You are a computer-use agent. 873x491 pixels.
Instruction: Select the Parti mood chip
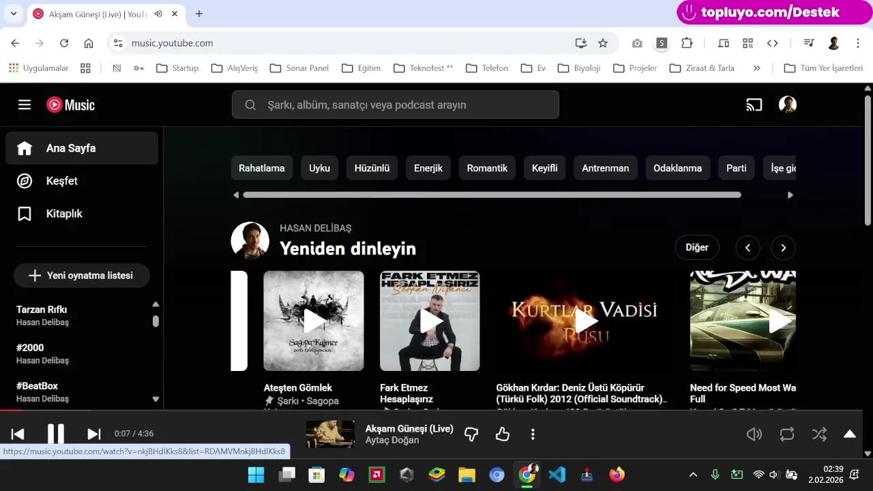pos(737,168)
